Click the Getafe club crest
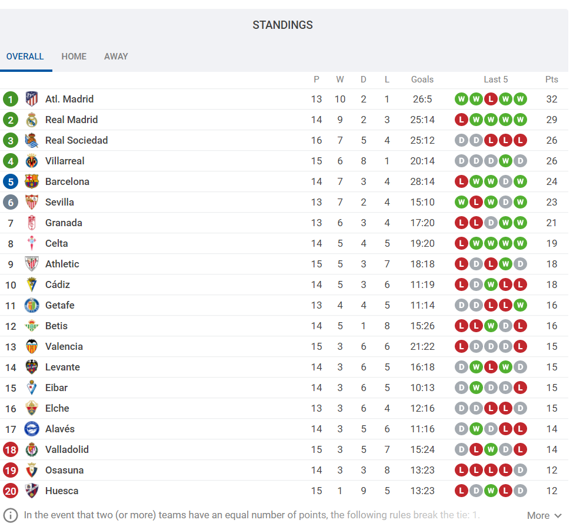Image resolution: width=573 pixels, height=523 pixels. point(32,305)
